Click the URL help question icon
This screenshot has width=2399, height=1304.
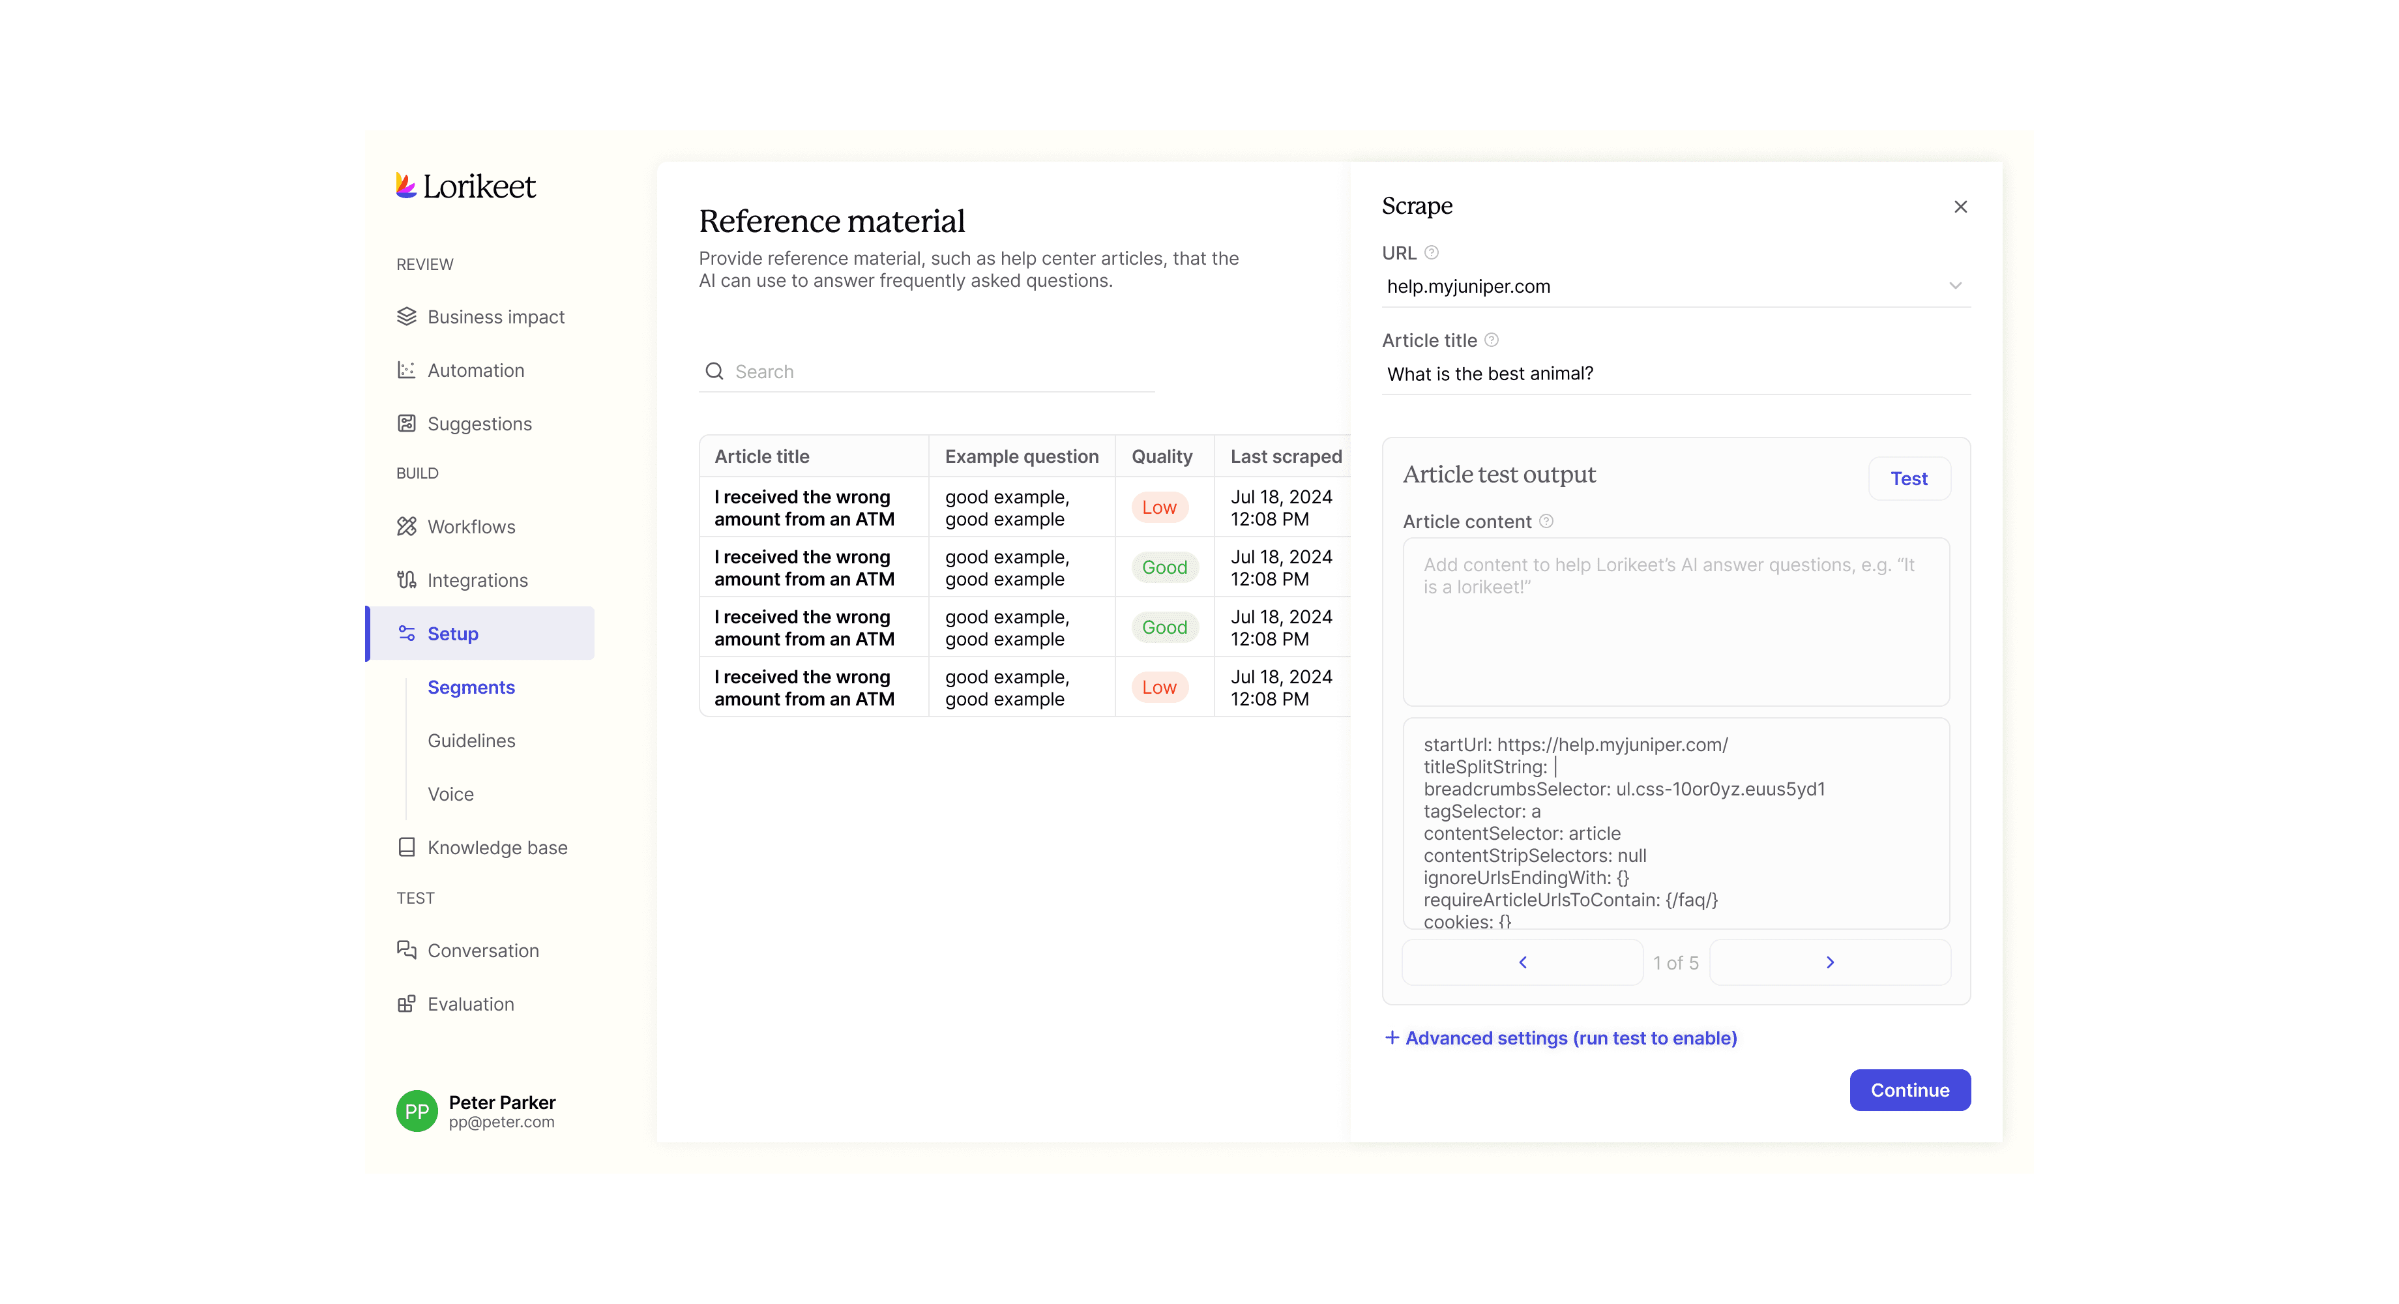(1432, 252)
